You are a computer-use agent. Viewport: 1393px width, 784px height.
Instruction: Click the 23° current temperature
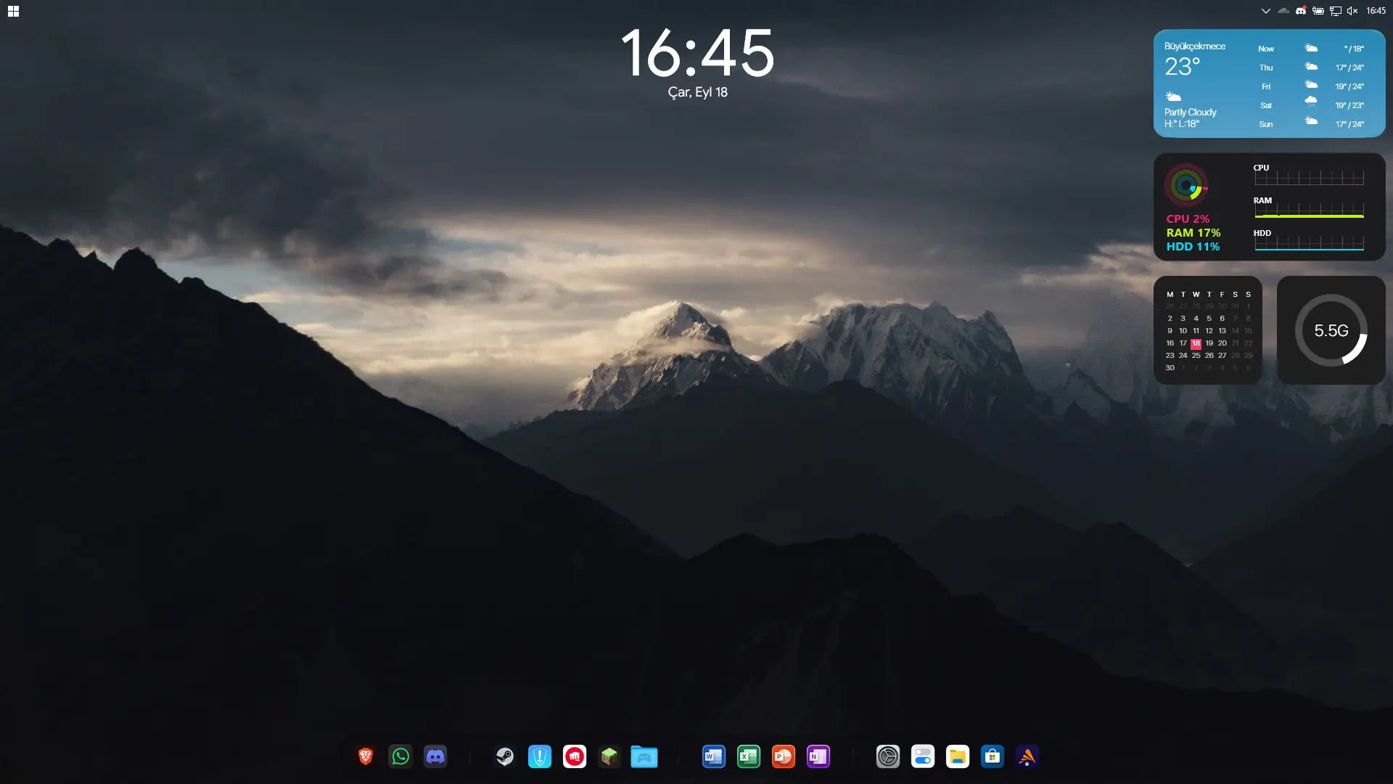click(x=1182, y=67)
